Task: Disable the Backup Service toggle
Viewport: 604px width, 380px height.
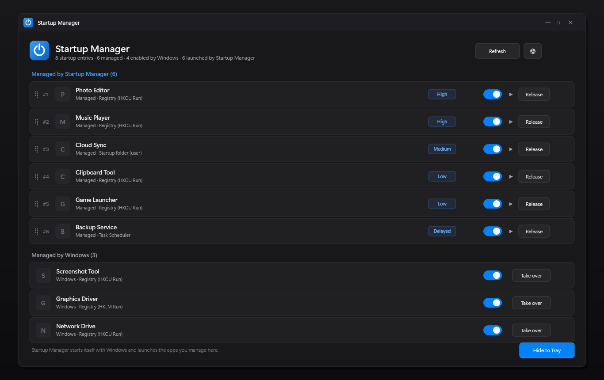Action: point(493,232)
